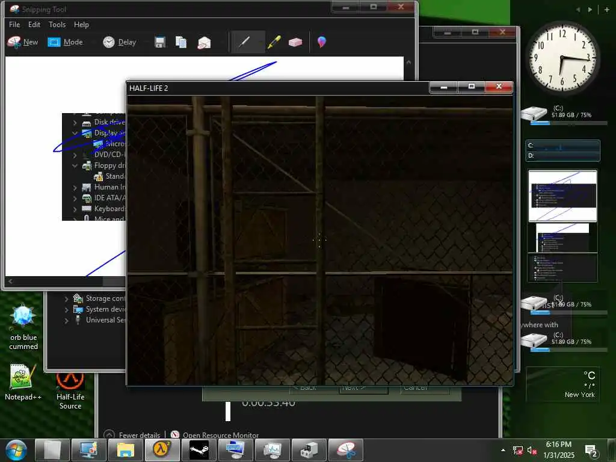Screen dimensions: 616x462
Task: Open the Delay option in Snipping Tool
Action: click(120, 42)
